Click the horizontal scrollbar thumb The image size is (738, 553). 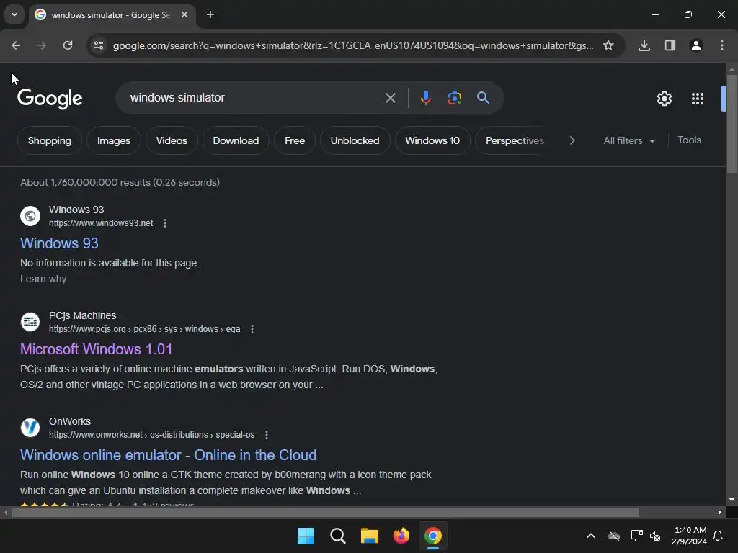click(x=325, y=512)
